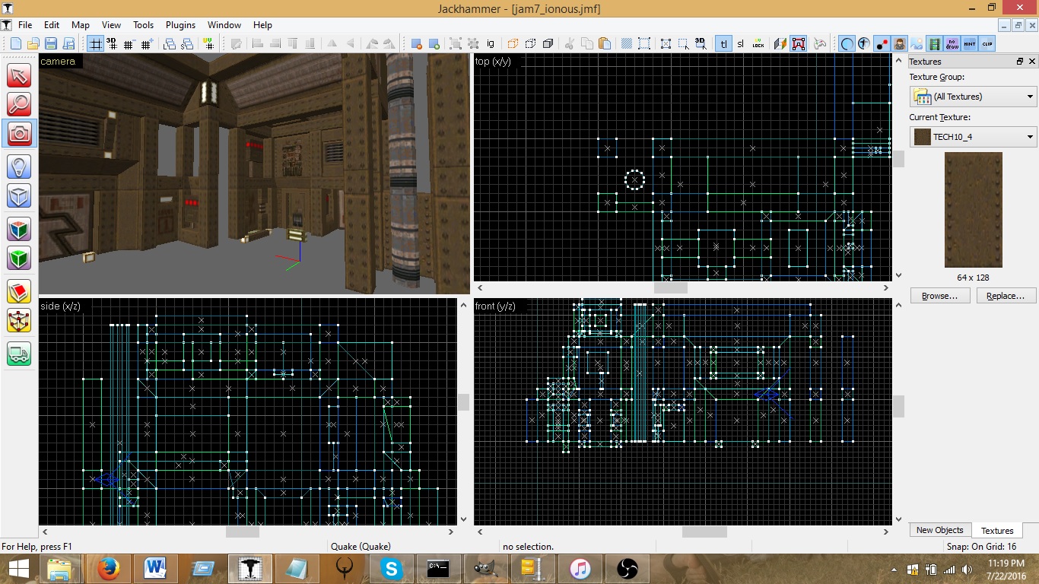1039x584 pixels.
Task: Click the side view horizontal scrollbar thumb
Action: click(x=243, y=532)
